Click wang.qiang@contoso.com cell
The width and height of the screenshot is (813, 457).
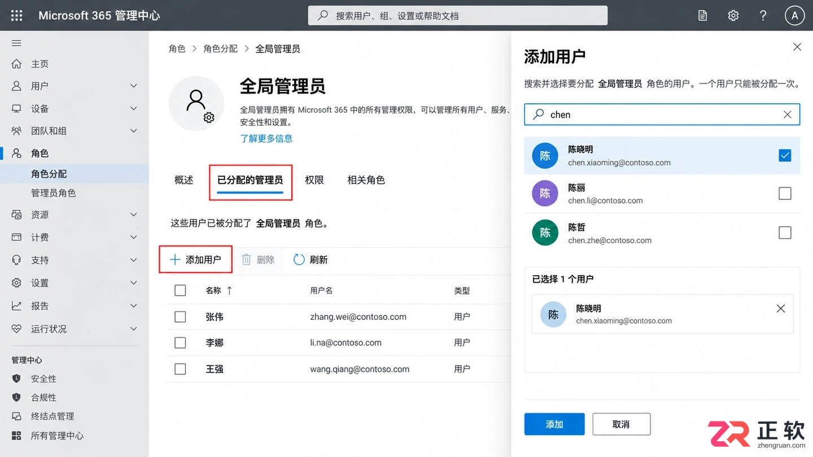360,369
